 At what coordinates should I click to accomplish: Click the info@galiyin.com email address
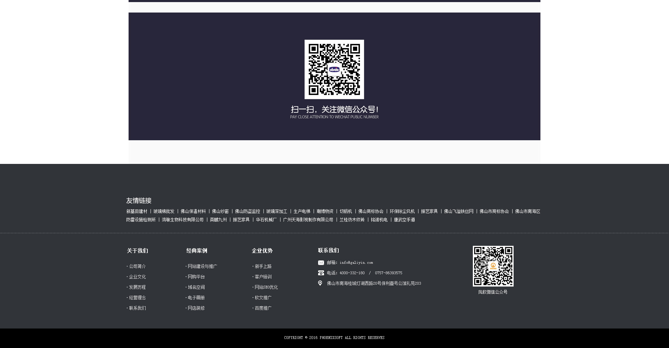(x=356, y=263)
